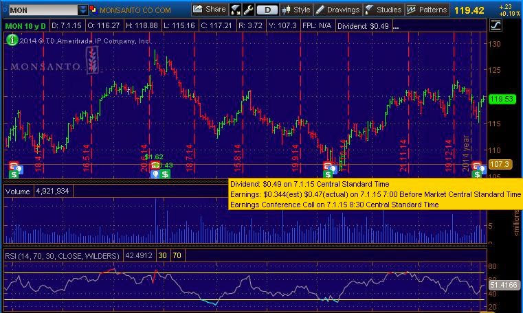523x313 pixels.
Task: Click the 20.6.14 expiration marker
Action: click(144, 158)
